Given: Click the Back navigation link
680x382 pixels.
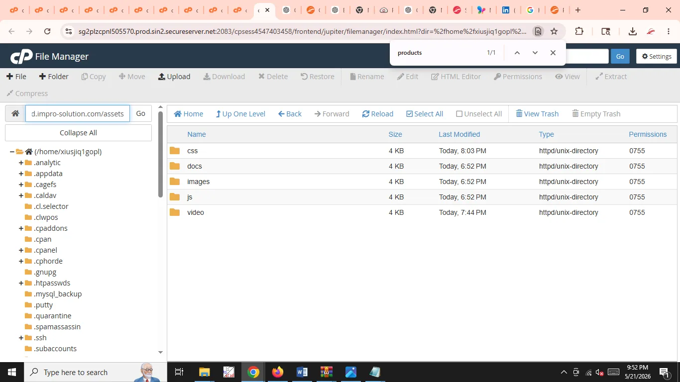Looking at the screenshot, I should pyautogui.click(x=290, y=114).
